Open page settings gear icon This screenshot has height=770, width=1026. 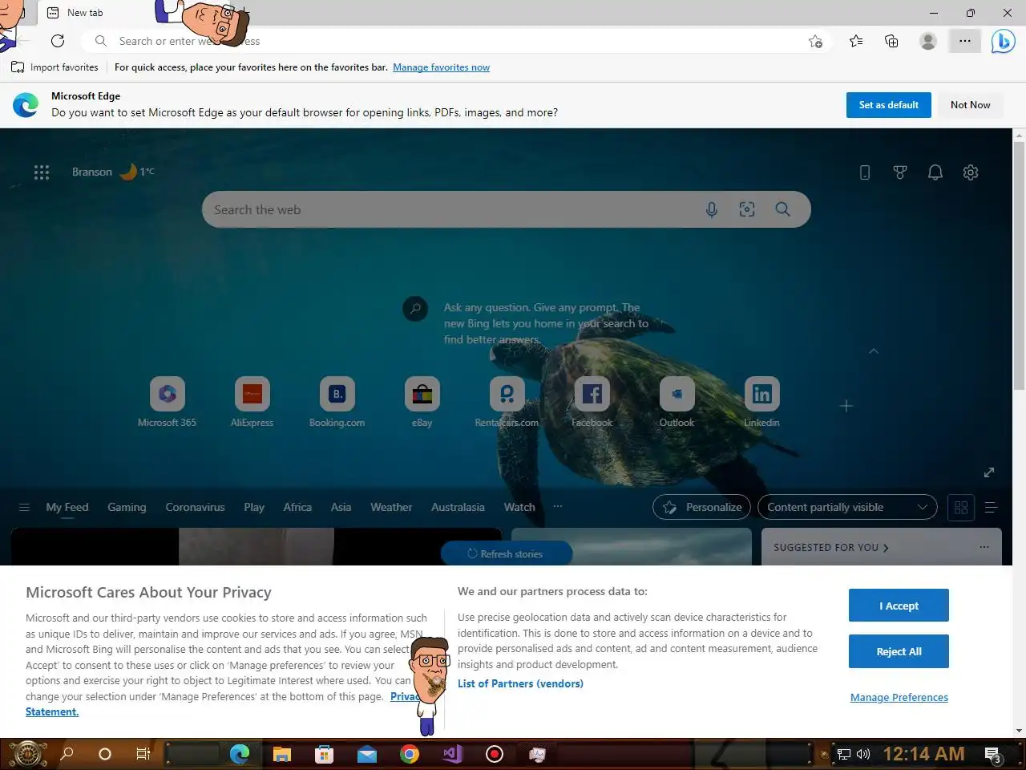[971, 172]
